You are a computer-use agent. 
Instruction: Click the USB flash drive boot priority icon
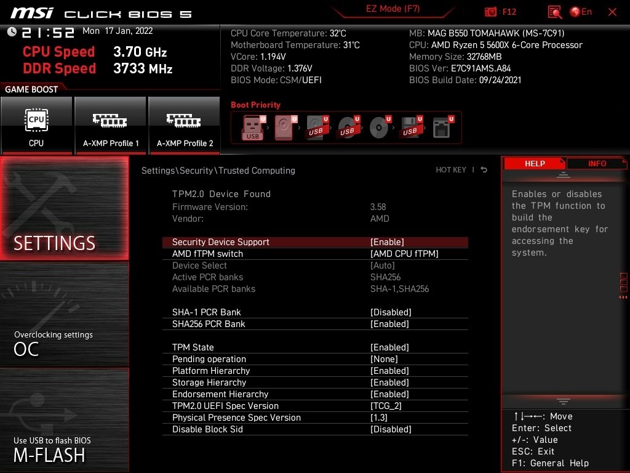click(x=252, y=127)
